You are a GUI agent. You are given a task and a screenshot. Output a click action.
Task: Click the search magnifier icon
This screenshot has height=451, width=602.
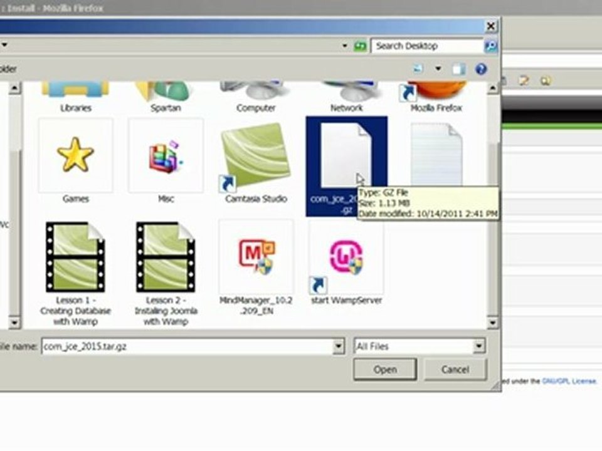coord(490,46)
